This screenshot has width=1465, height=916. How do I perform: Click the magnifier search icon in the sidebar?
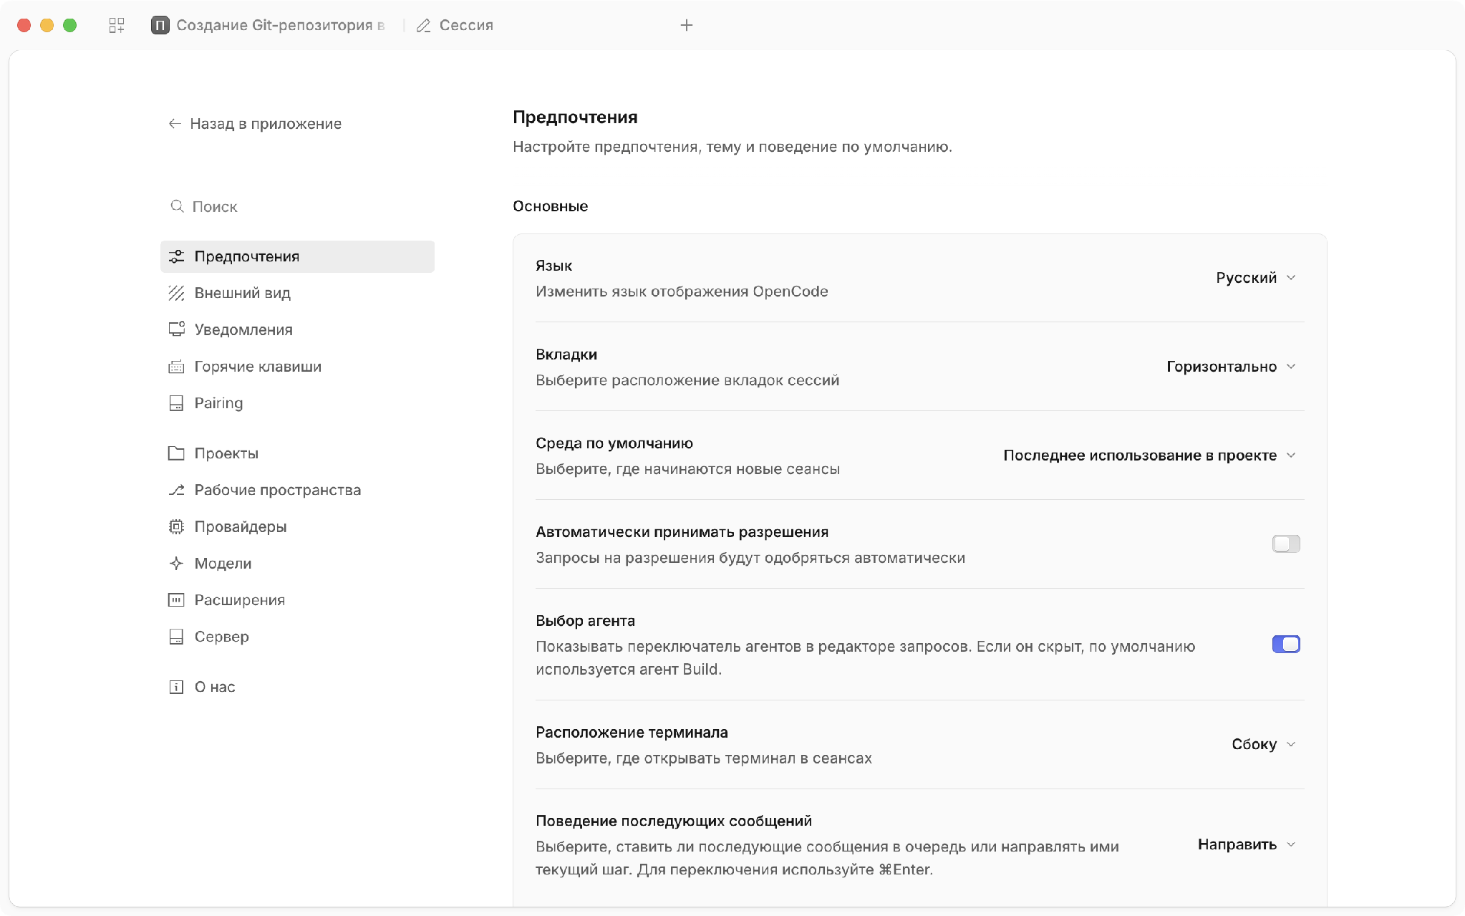coord(177,206)
